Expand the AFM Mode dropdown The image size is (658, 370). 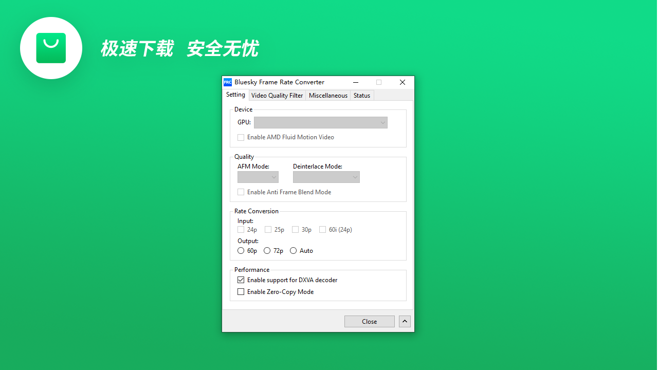click(258, 177)
